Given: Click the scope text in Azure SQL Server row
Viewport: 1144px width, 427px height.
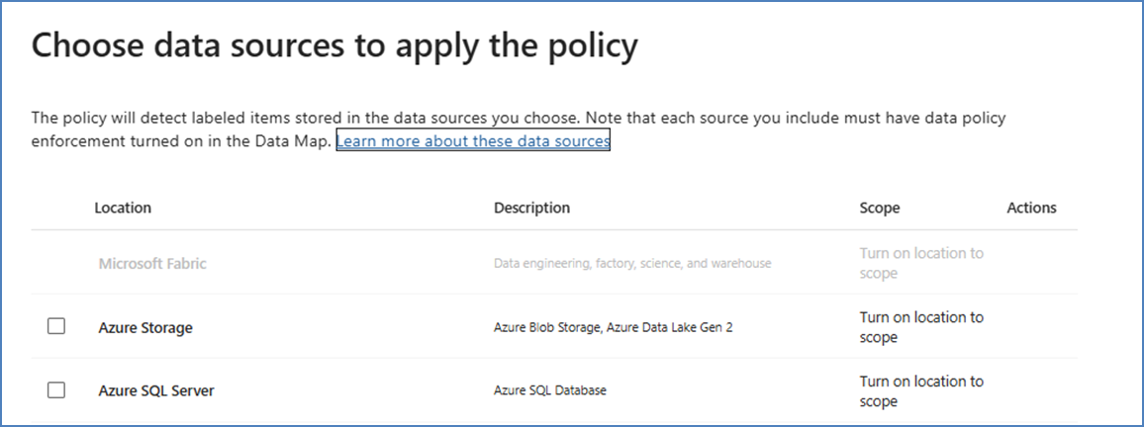Looking at the screenshot, I should point(921,390).
